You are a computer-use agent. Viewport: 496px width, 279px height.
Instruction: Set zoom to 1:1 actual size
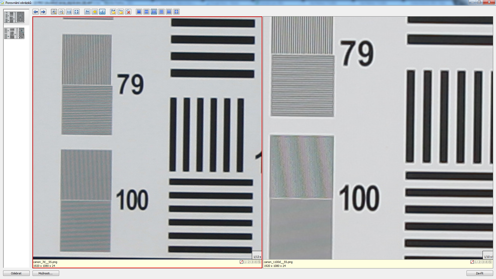[69, 12]
